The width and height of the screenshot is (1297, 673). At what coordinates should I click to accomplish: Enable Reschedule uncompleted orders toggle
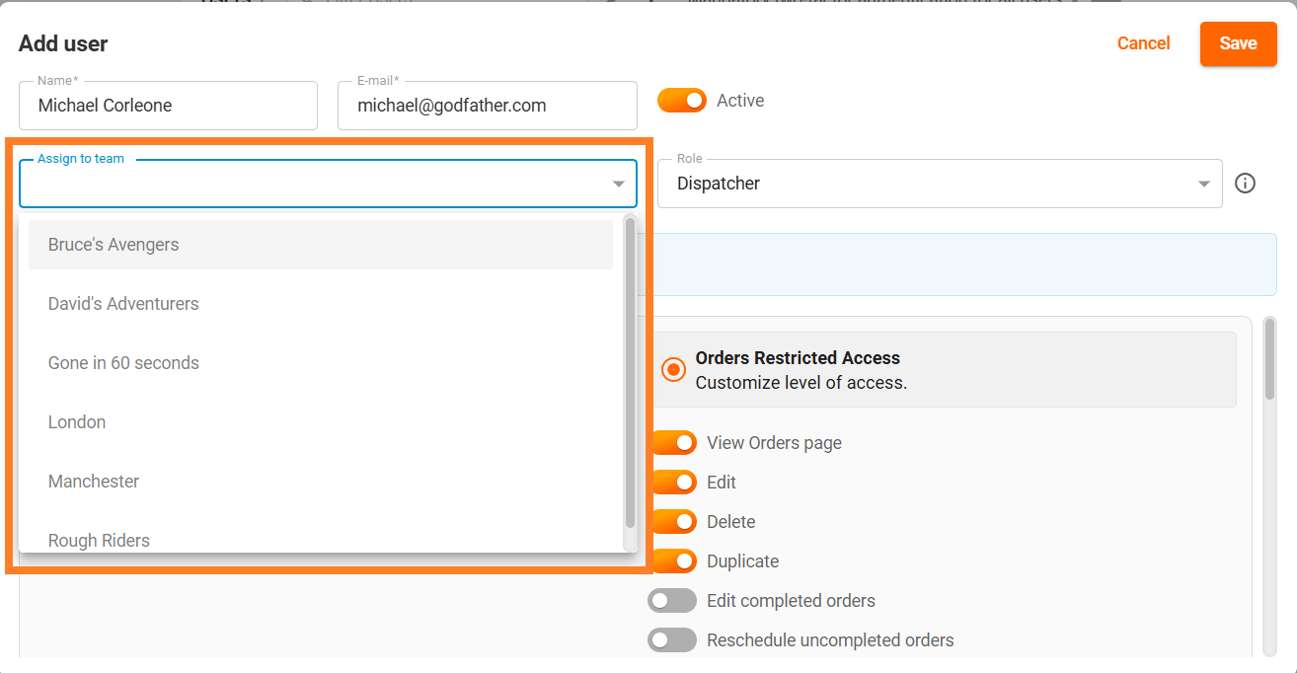pyautogui.click(x=672, y=640)
